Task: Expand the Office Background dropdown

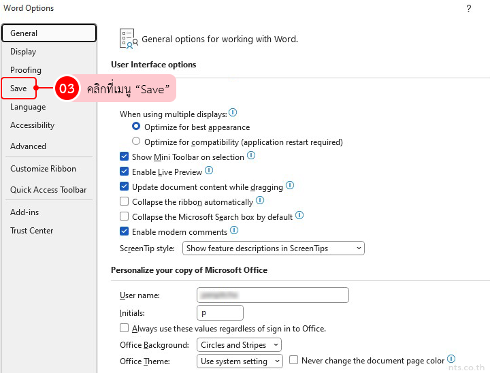Action: (x=239, y=345)
